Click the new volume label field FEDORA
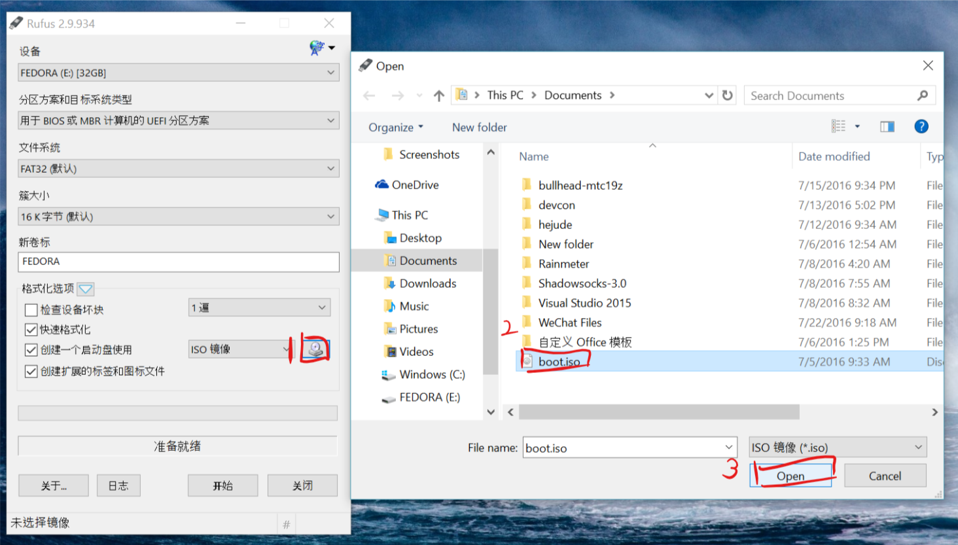The image size is (958, 545). pos(178,262)
